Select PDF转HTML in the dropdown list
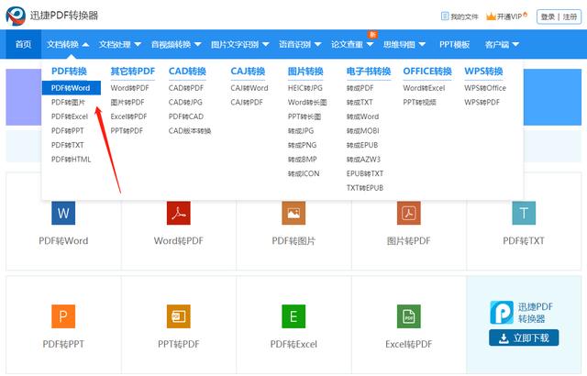 pyautogui.click(x=72, y=159)
